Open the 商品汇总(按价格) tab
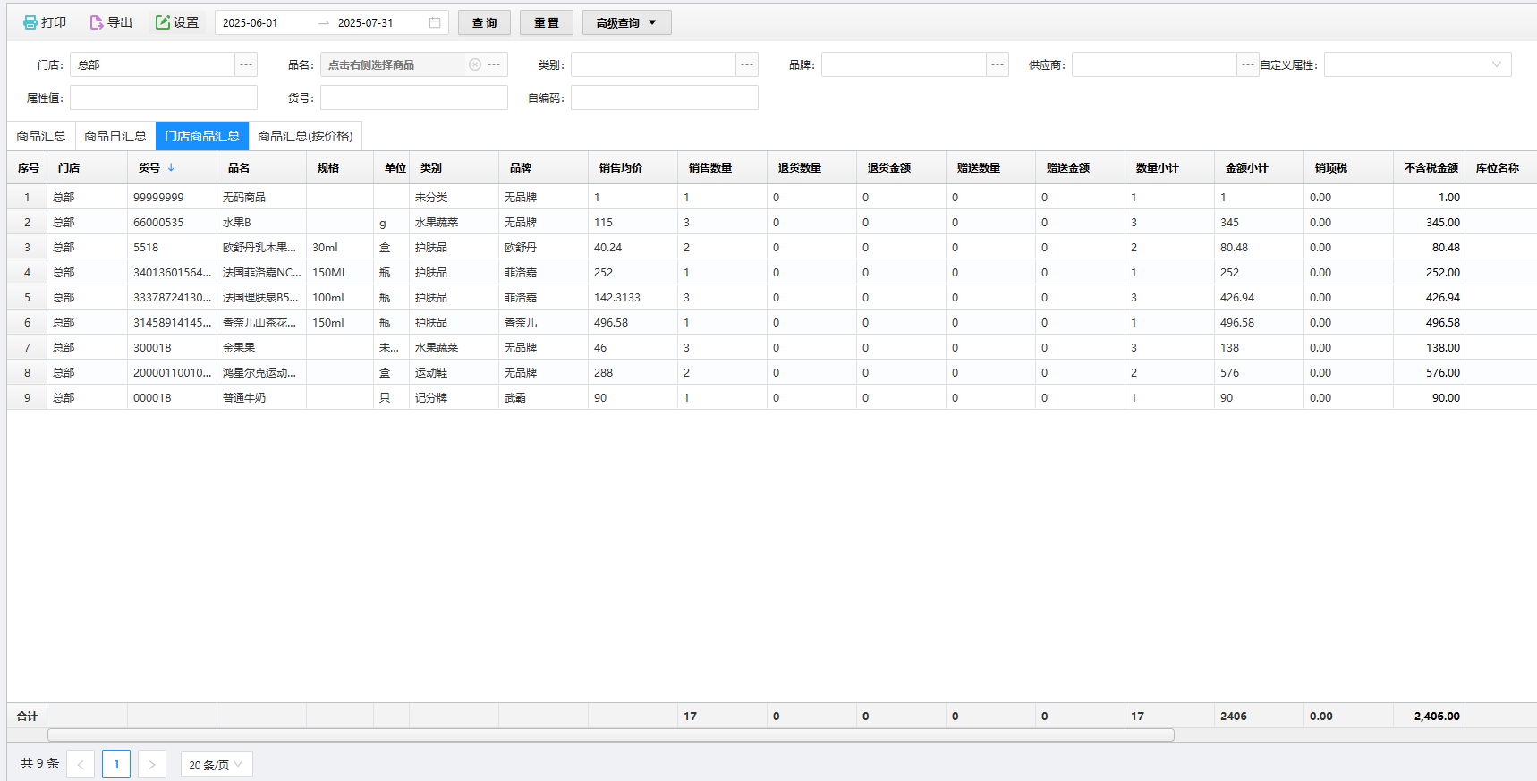 305,136
